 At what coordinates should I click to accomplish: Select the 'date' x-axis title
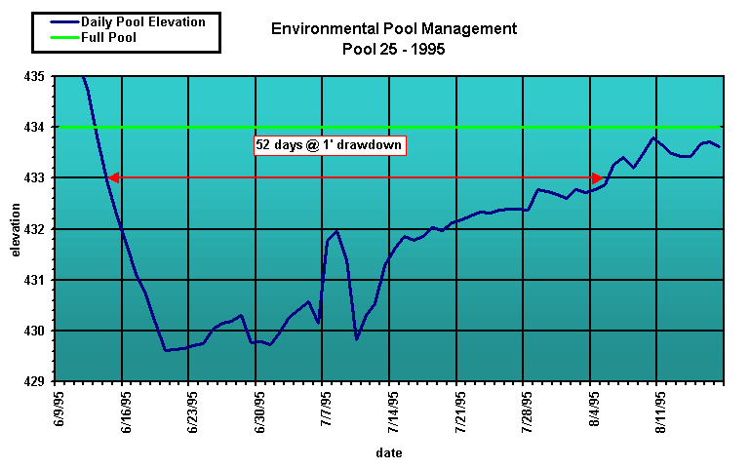(389, 452)
